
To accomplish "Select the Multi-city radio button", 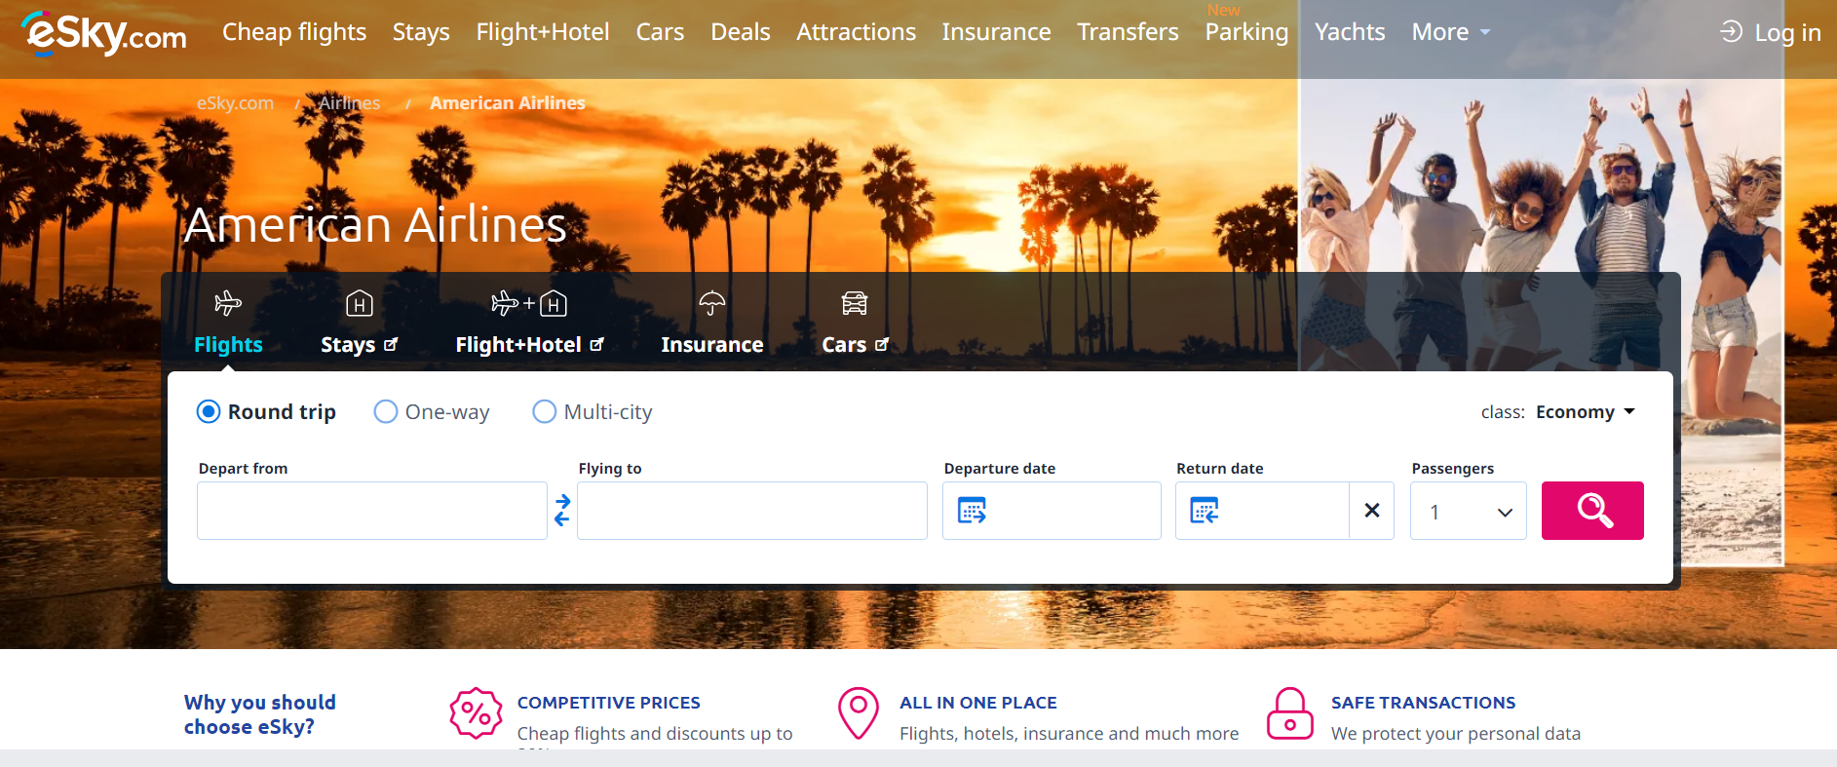I will coord(545,412).
